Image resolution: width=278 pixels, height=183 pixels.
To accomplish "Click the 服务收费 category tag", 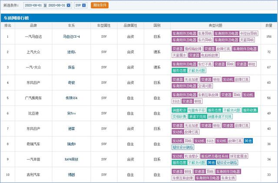I will 250,110.
